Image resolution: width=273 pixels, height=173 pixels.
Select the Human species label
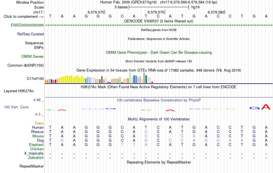point(38,127)
